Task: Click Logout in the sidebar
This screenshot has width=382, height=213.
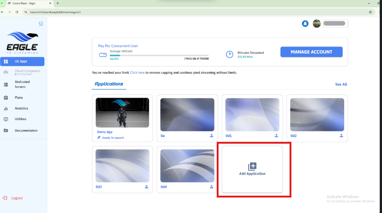Action: click(17, 198)
